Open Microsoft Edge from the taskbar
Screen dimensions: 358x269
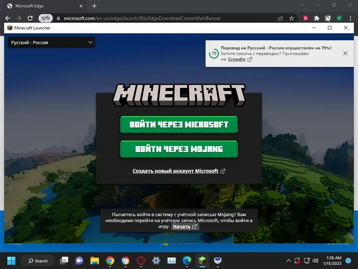(x=187, y=261)
